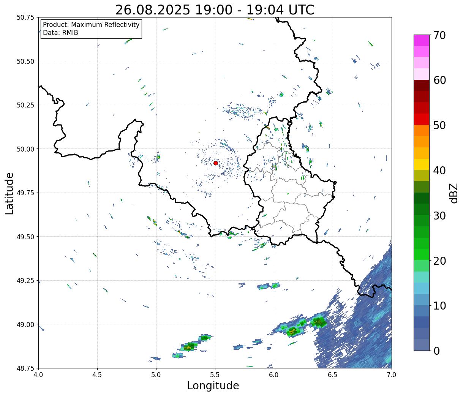Image resolution: width=463 pixels, height=395 pixels.
Task: Click the longitude tick label 6.0
Action: [274, 375]
